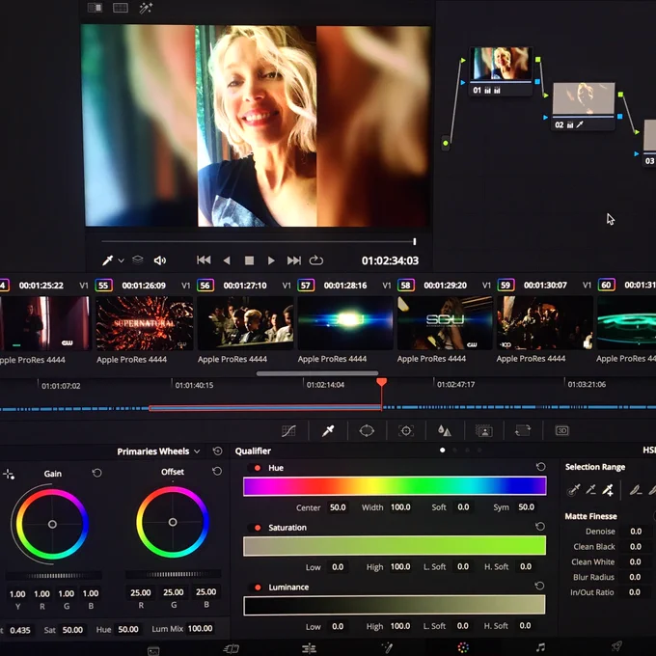Click the viewer scrubber bar
Viewport: 656px width, 656px height.
pos(259,241)
